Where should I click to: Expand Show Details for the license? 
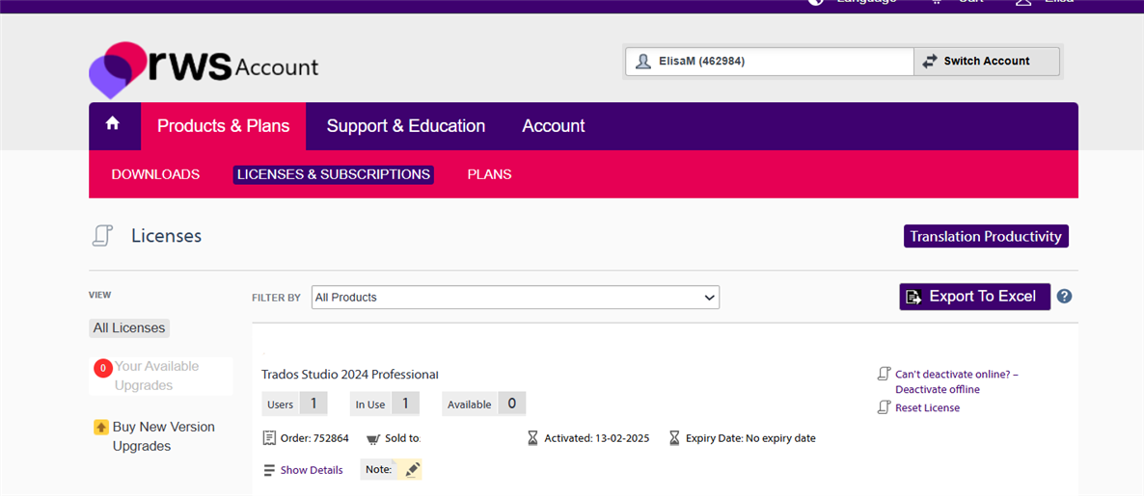(x=312, y=470)
